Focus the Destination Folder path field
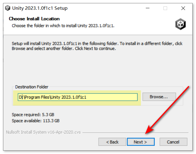The height and width of the screenshot is (154, 196). click(78, 97)
